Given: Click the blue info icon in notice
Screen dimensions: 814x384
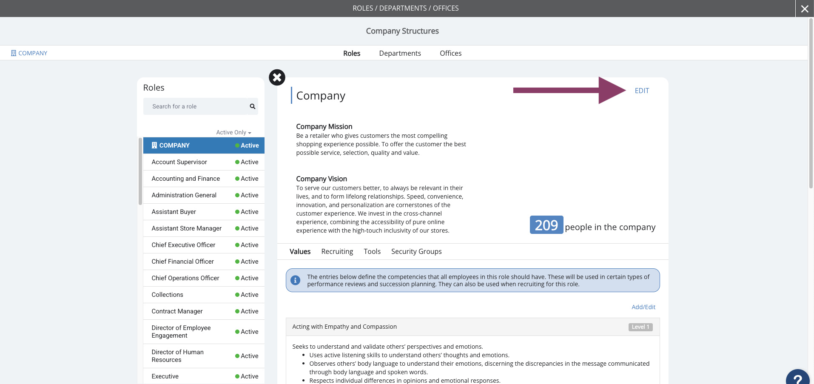Looking at the screenshot, I should point(295,280).
